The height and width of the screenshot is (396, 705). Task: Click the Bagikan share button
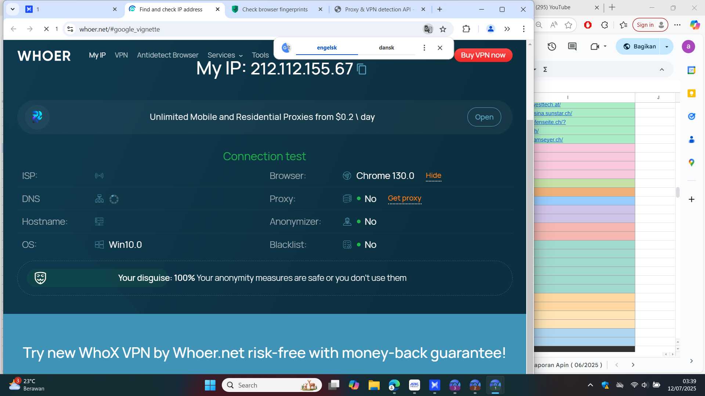click(x=640, y=47)
